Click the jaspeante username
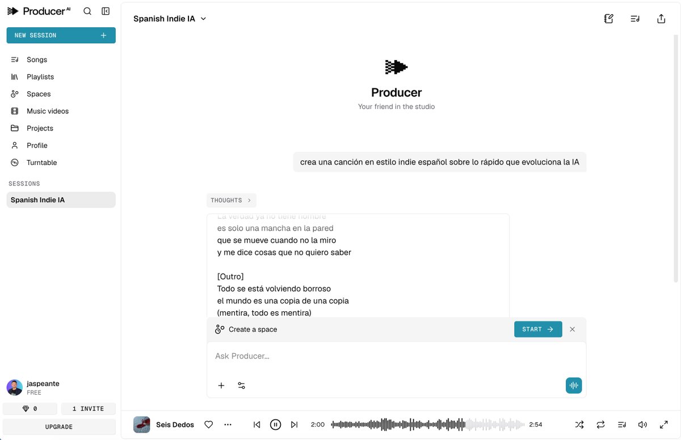The width and height of the screenshot is (681, 440). 43,384
